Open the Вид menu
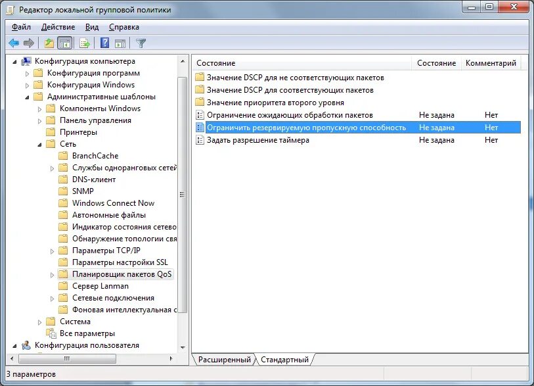This screenshot has height=386, width=534. tap(92, 27)
